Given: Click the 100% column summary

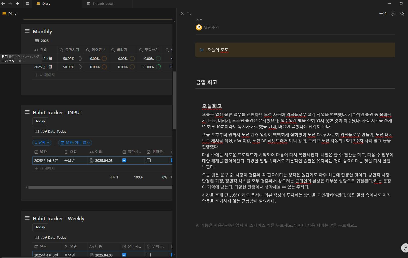Looking at the screenshot, I should pyautogui.click(x=138, y=177).
